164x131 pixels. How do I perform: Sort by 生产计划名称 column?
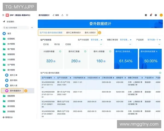(x=71, y=78)
